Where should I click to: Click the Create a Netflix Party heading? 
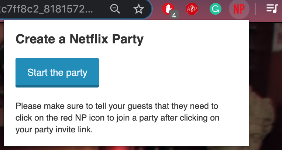click(79, 39)
